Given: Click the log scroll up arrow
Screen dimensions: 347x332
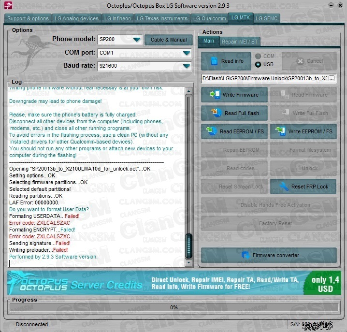Looking at the screenshot, I should [188, 91].
